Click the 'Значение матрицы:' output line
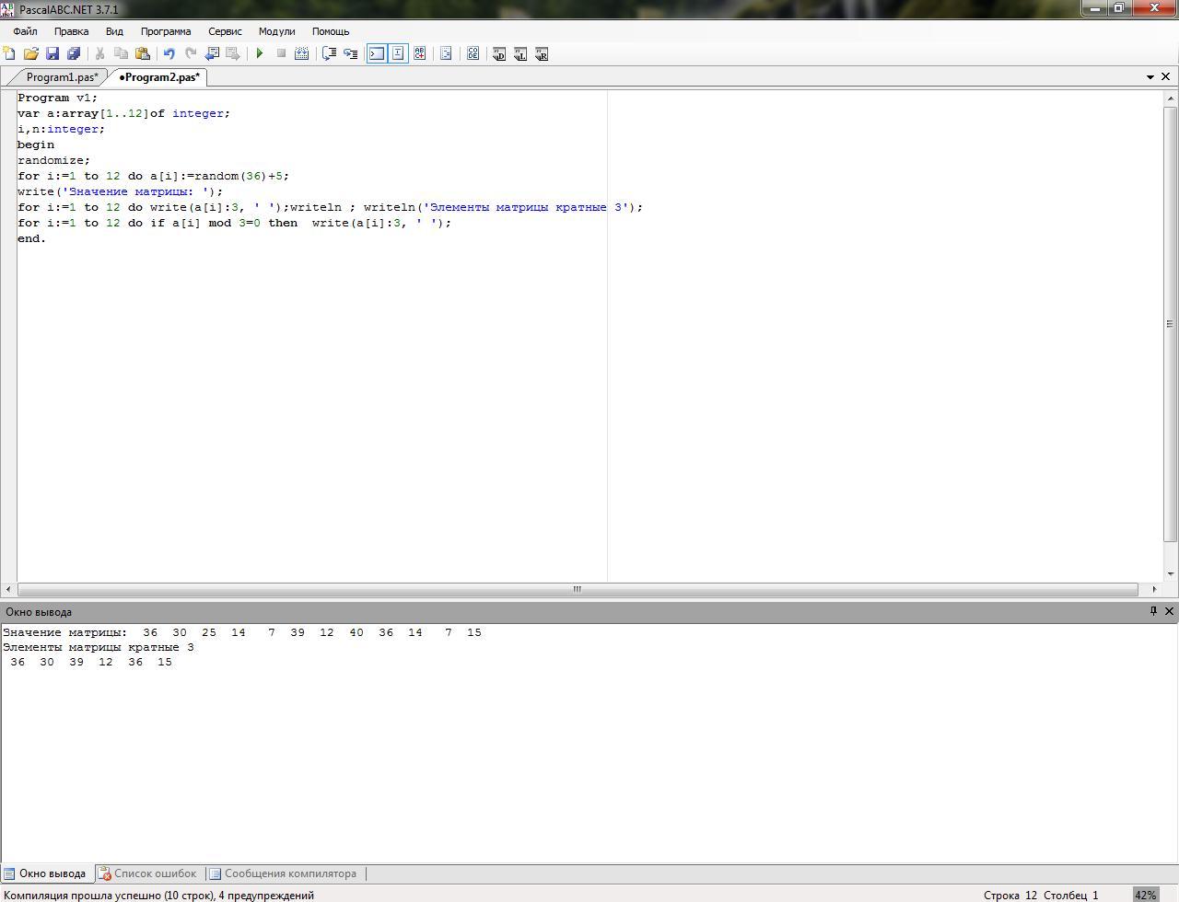The height and width of the screenshot is (902, 1179). [242, 632]
